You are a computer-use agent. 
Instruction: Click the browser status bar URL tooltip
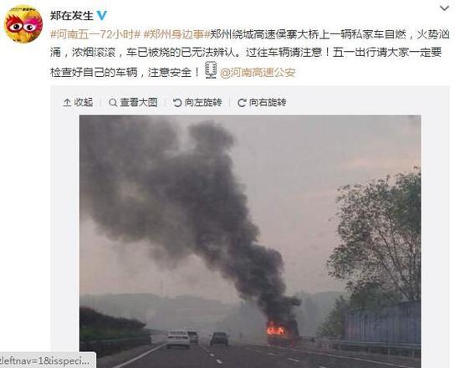48,360
